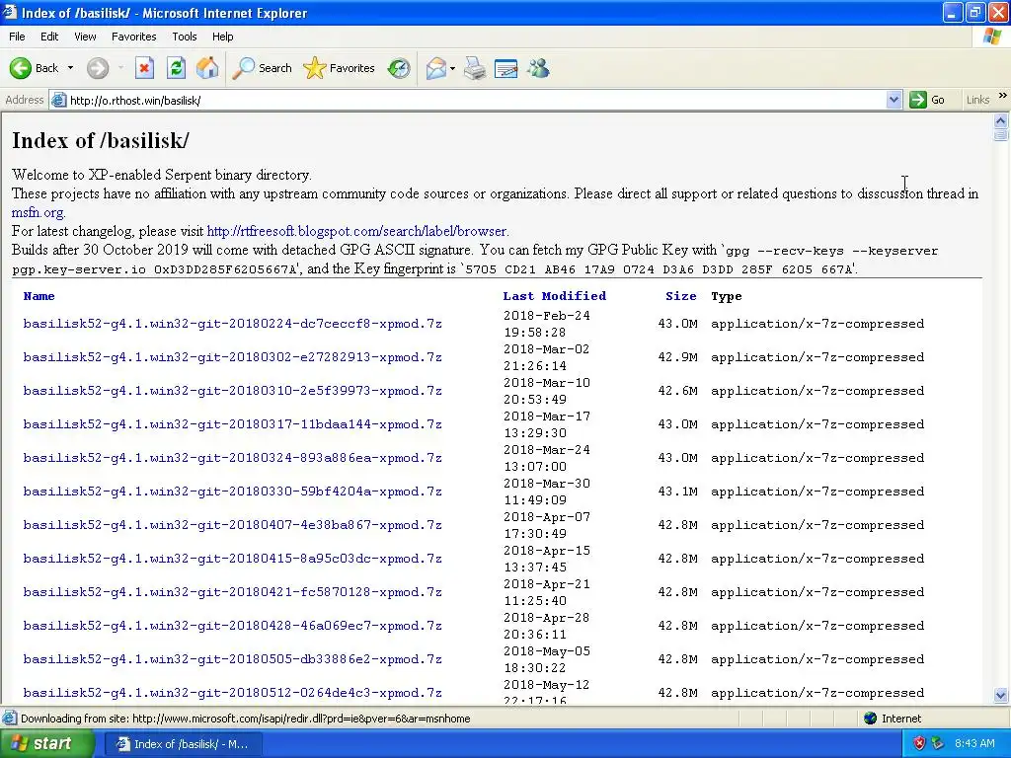Click the green Go button

927,100
